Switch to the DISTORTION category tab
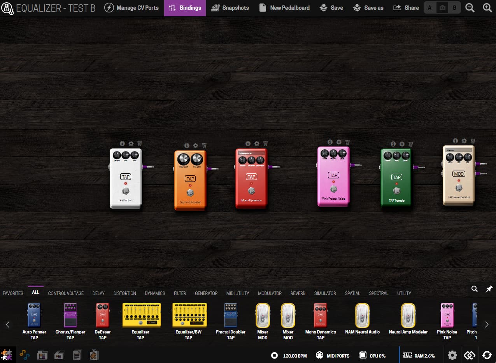The image size is (496, 363). [x=124, y=293]
